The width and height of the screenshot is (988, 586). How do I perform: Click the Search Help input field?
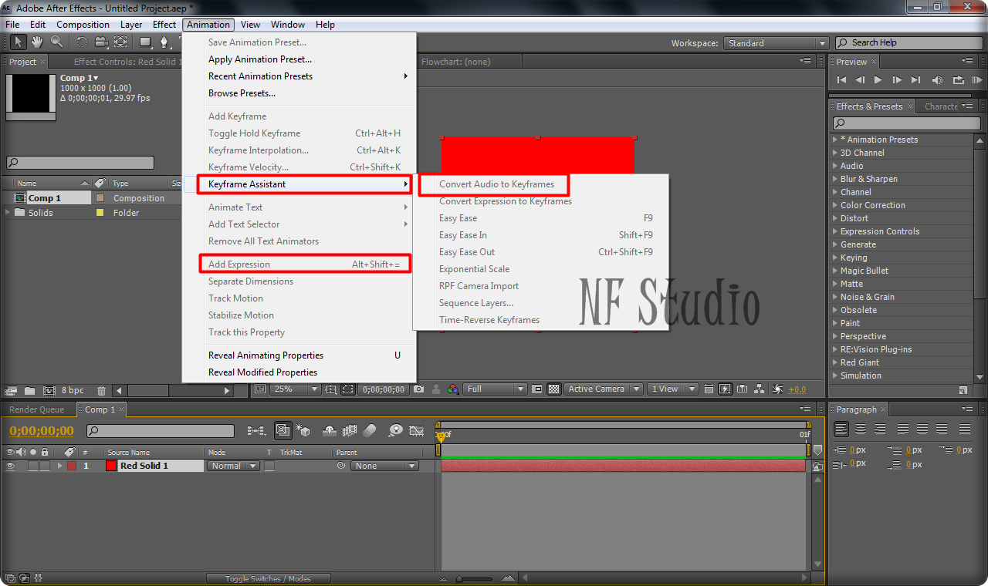[x=911, y=43]
